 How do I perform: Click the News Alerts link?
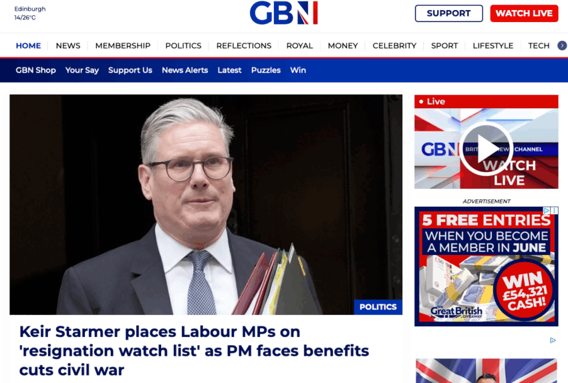coord(184,70)
